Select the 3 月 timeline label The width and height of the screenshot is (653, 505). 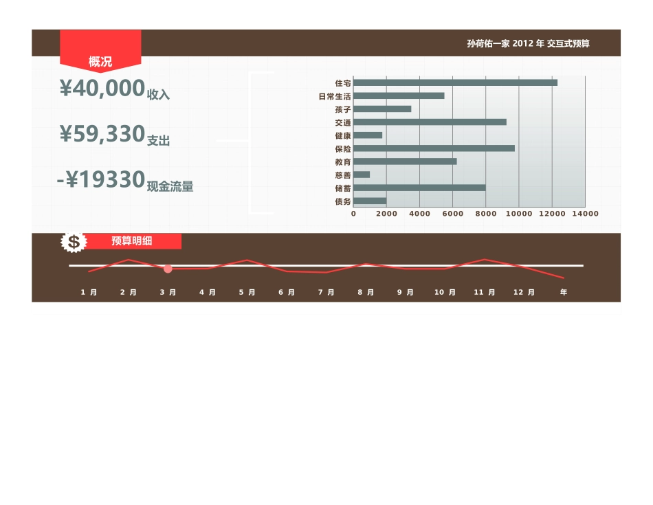pos(168,292)
